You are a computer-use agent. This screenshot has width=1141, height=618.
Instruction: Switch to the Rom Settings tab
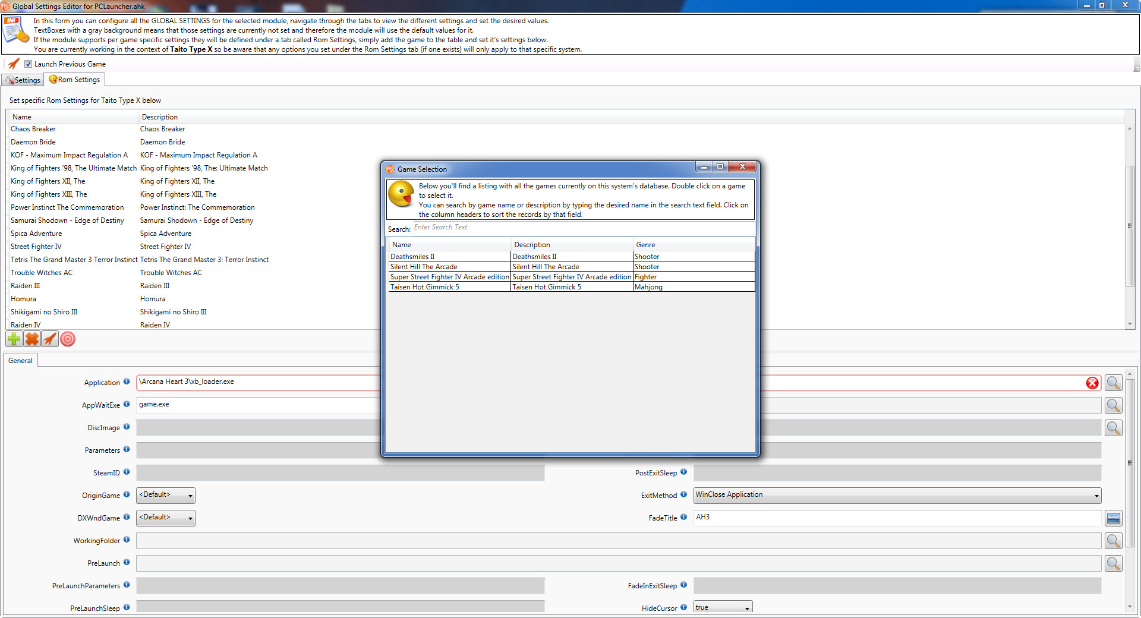[x=75, y=80]
